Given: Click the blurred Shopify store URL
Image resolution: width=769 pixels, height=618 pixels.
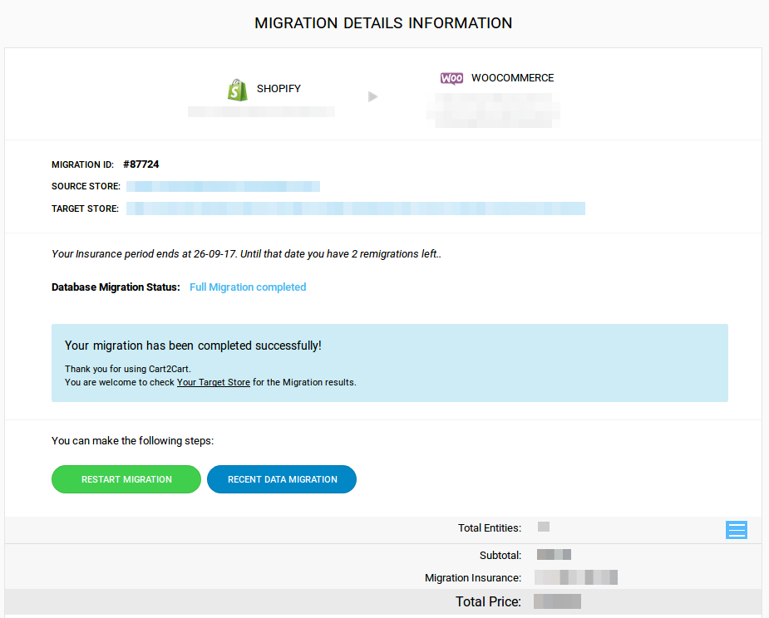Looking at the screenshot, I should (x=261, y=112).
